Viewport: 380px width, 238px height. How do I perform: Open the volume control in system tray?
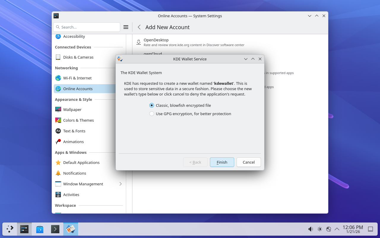(311, 229)
